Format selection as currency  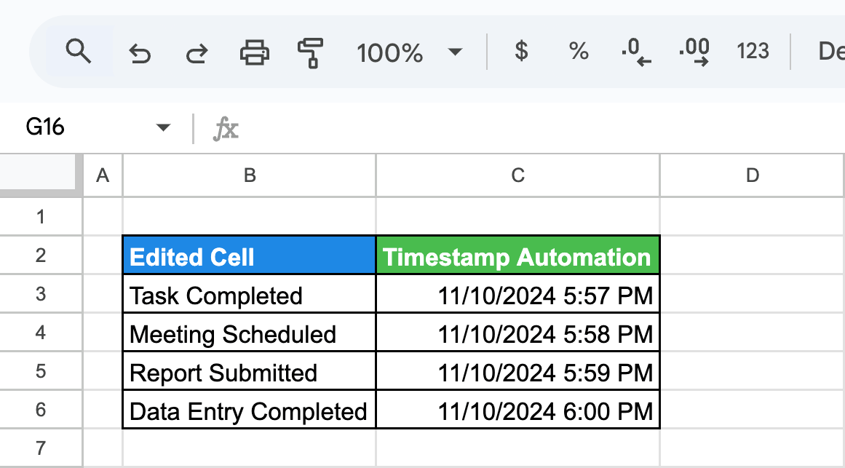(x=521, y=51)
